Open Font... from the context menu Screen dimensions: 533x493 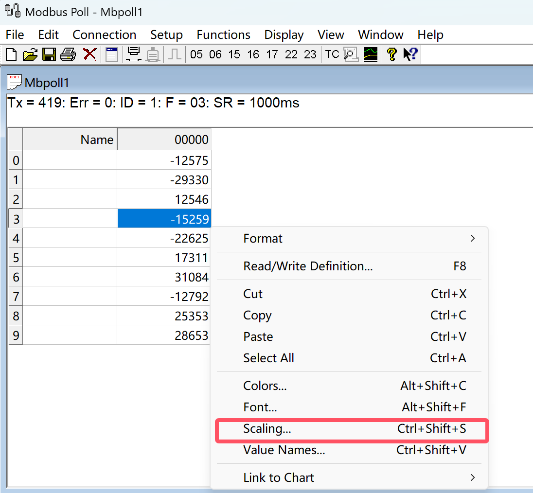tap(349, 407)
